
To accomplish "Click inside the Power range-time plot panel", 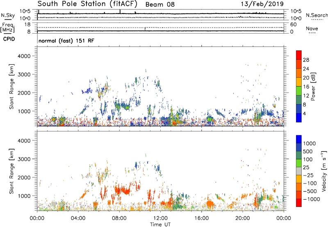I will tap(160, 86).
